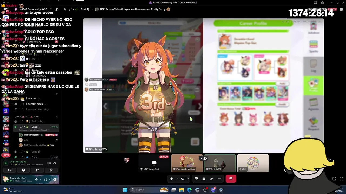The width and height of the screenshot is (346, 194).
Task: Tap the 3rd place result screen
Action: pyautogui.click(x=152, y=130)
